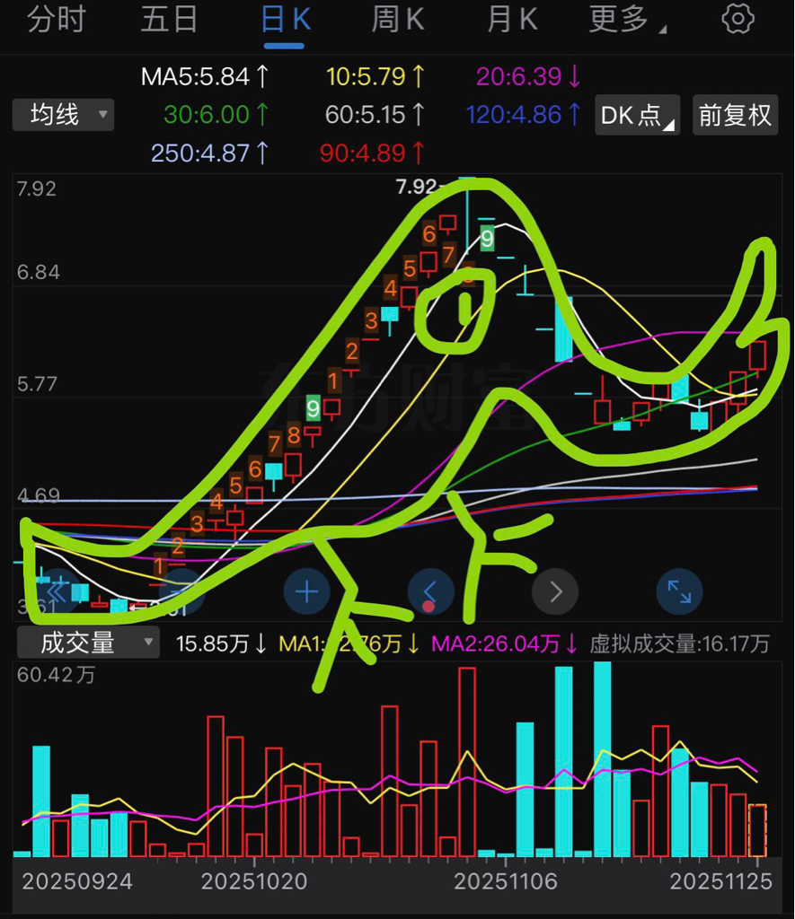Switch to the 周K tab
This screenshot has height=919, width=795.
(x=398, y=20)
